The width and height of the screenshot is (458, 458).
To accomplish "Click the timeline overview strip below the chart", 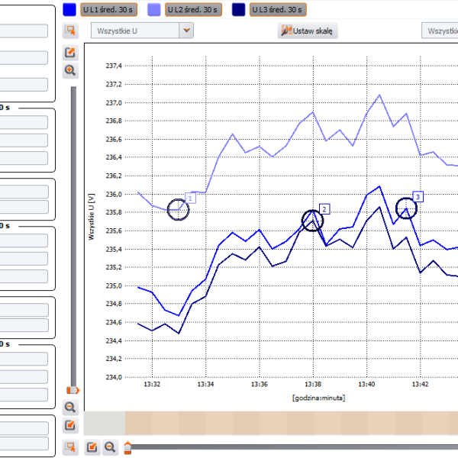I will (290, 423).
